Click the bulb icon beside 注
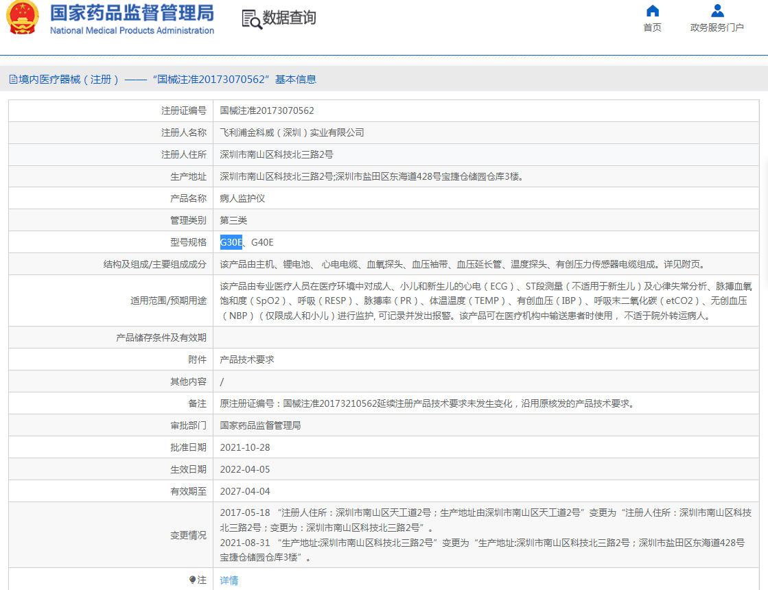 point(192,580)
